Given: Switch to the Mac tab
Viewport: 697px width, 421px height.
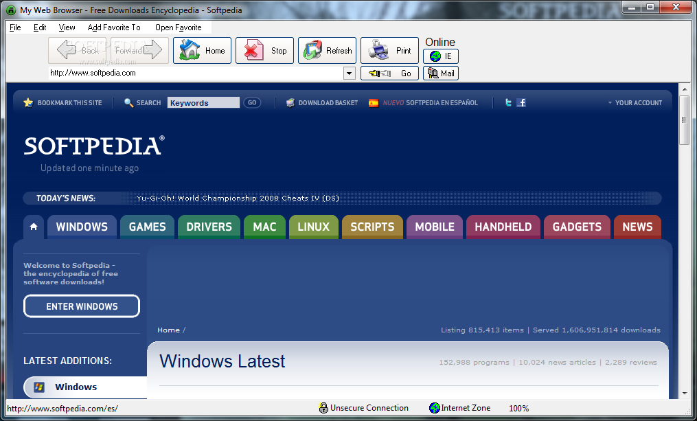Looking at the screenshot, I should tap(264, 227).
